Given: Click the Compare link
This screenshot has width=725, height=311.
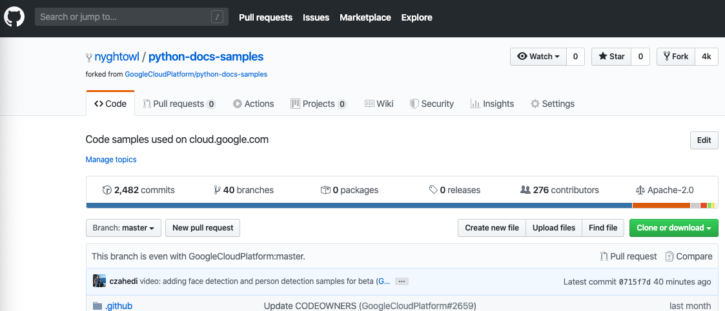Looking at the screenshot, I should (x=689, y=256).
